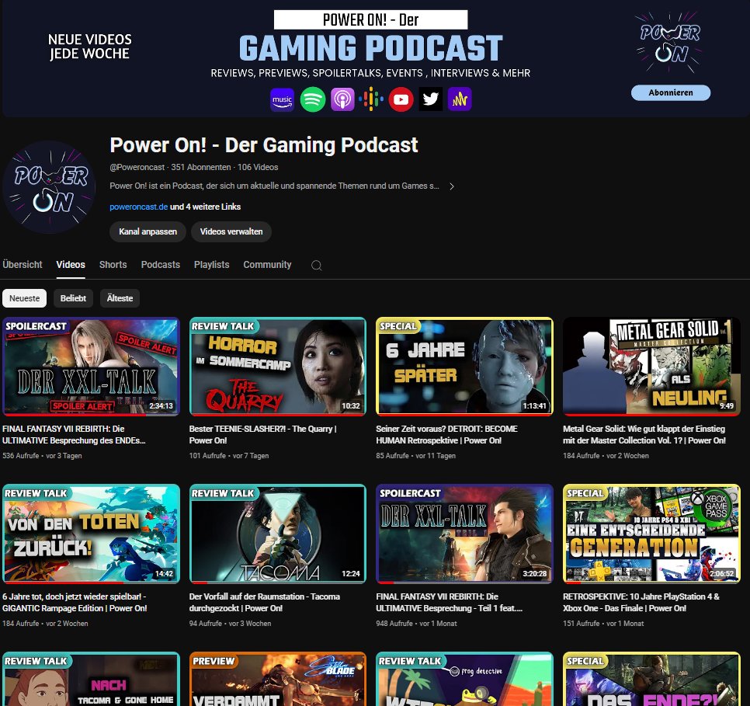Click the Abonnieren button
This screenshot has height=706, width=750.
(670, 92)
